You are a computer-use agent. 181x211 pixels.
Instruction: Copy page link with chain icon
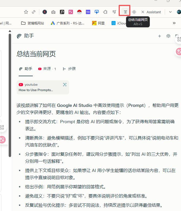pyautogui.click(x=34, y=12)
